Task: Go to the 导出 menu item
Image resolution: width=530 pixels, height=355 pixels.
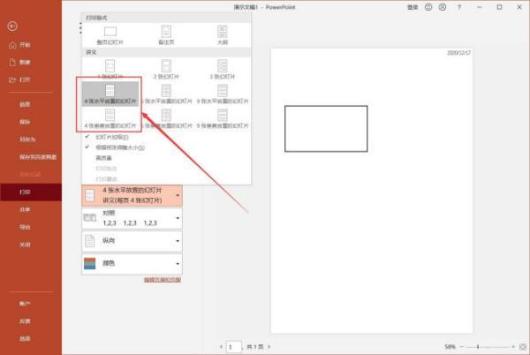Action: point(25,226)
